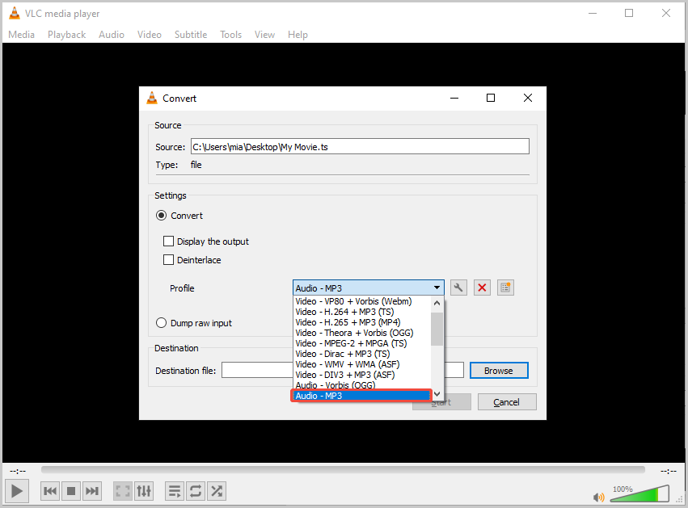Adjust the volume slider at 100%

(x=639, y=494)
